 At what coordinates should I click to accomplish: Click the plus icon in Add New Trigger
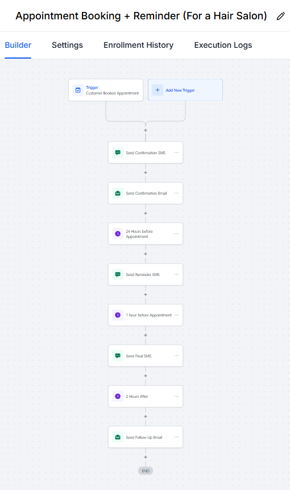coord(158,90)
